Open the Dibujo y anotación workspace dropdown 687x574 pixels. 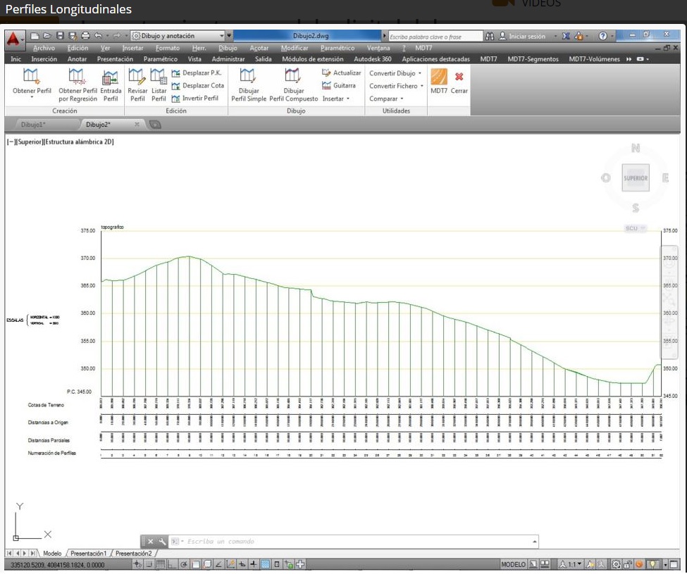tap(178, 36)
